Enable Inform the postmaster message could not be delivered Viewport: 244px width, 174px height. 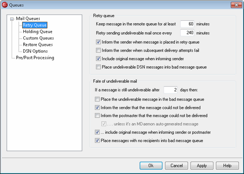(97, 116)
